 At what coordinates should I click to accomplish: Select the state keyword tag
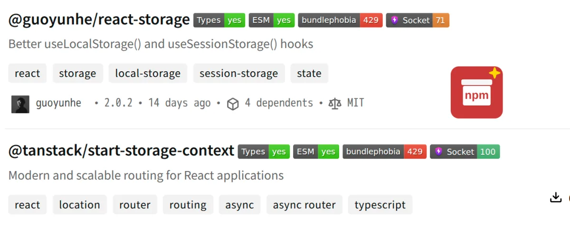pos(309,74)
